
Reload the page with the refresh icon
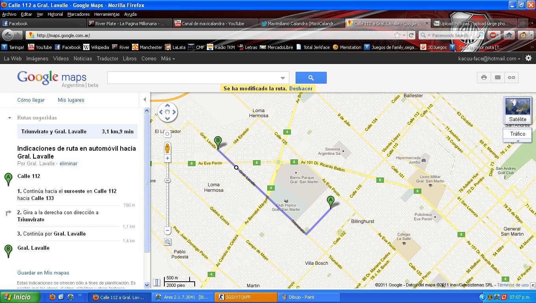click(x=411, y=35)
